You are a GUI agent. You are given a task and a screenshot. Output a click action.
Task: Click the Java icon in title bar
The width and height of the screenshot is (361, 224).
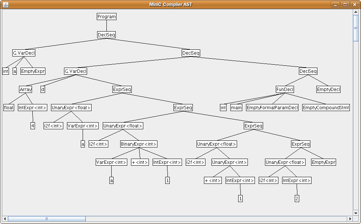pos(5,4)
